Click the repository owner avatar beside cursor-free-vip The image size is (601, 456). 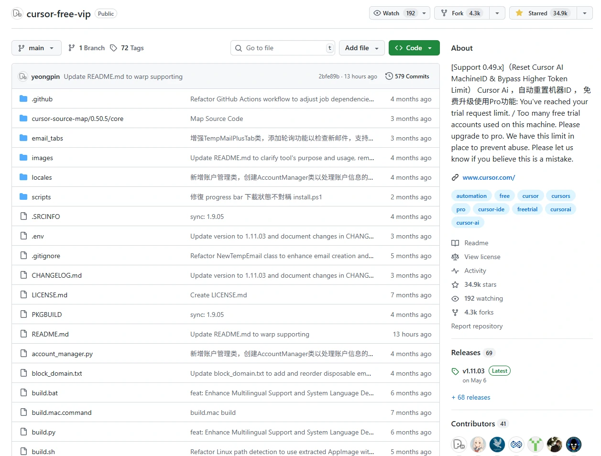coord(17,13)
